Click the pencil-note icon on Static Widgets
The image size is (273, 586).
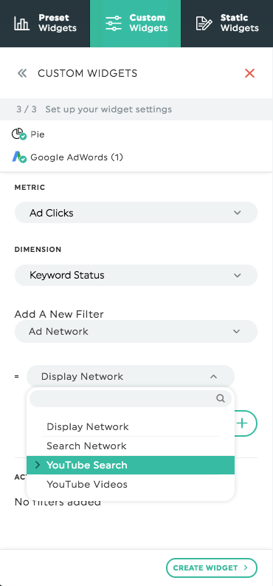[x=204, y=23]
